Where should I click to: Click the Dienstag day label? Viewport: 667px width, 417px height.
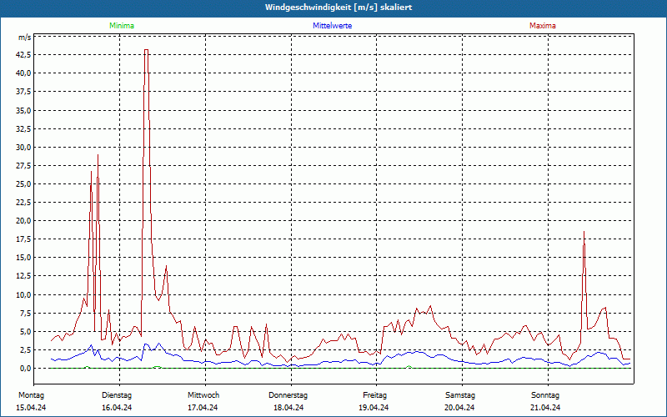click(x=117, y=395)
